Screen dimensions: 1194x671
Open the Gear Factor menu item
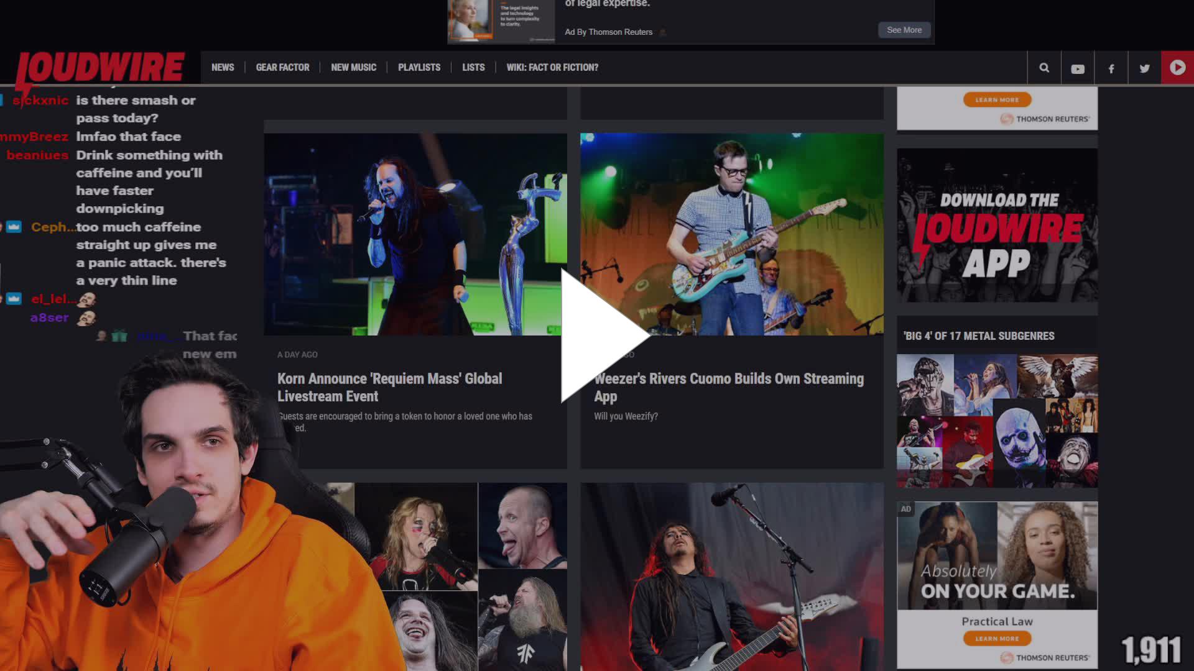[x=282, y=67]
